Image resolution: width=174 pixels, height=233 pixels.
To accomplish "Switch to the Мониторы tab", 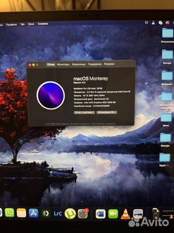I will (63, 64).
